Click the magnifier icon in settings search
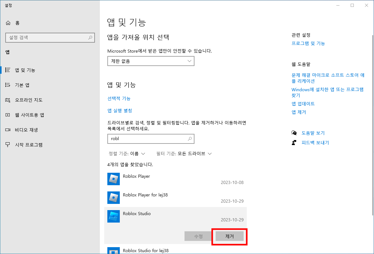This screenshot has height=254, width=374. [90, 38]
